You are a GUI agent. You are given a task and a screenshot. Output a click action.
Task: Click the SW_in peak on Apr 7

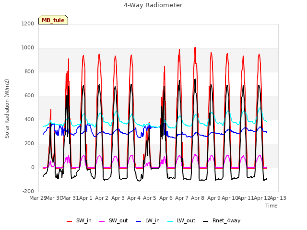179,50
